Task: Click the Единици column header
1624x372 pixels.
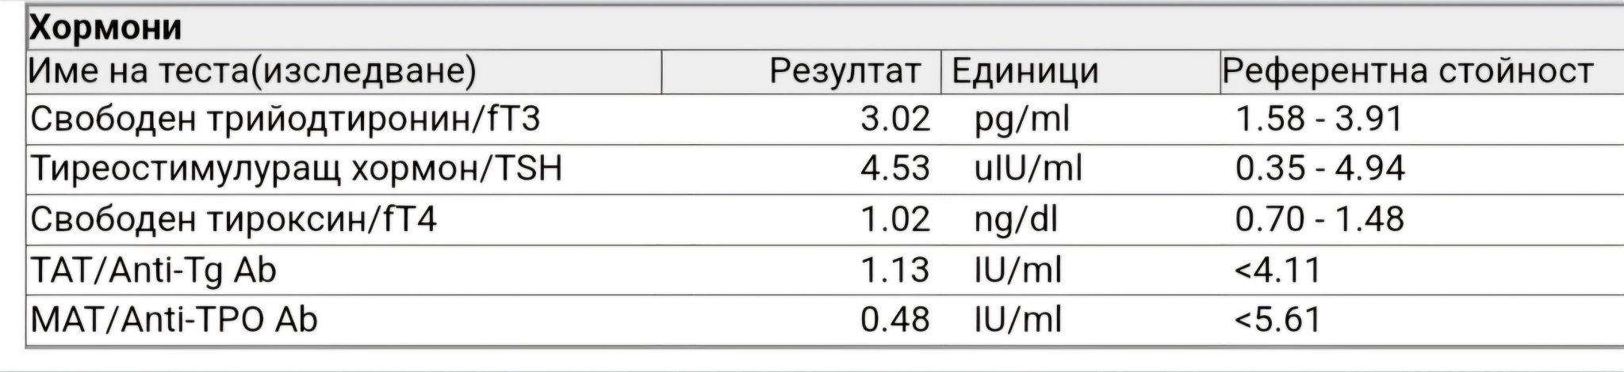Action: [1025, 72]
